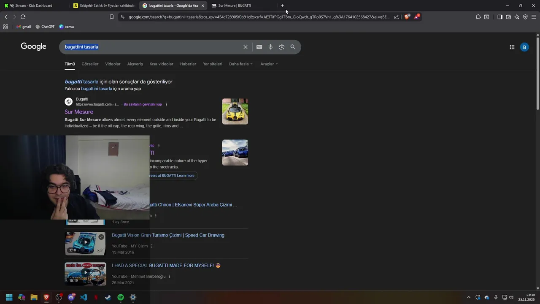Open the ChatGPT bookmark
The image size is (540, 304).
45,27
